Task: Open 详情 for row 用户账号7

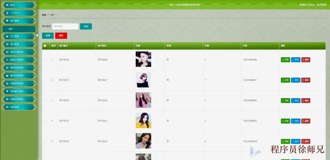Action: coord(285,80)
